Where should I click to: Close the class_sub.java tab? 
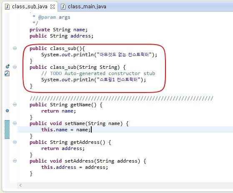pyautogui.click(x=53, y=7)
